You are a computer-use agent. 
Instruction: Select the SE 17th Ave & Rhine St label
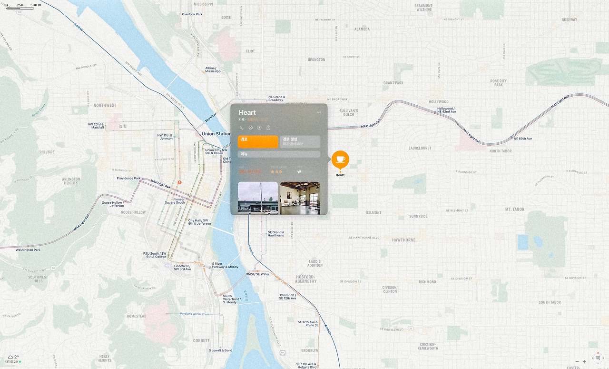(x=308, y=324)
